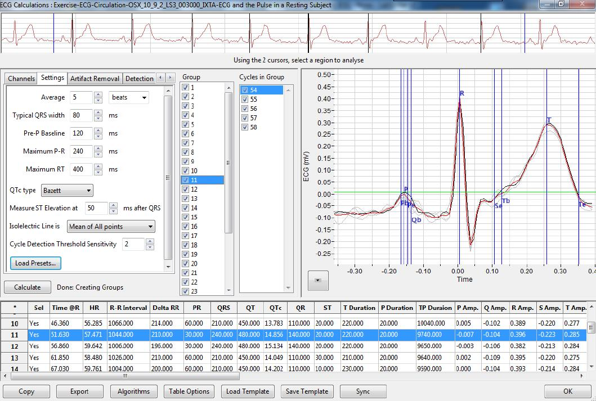Increase Cycle Detection Threshold Sensitivity

149,241
